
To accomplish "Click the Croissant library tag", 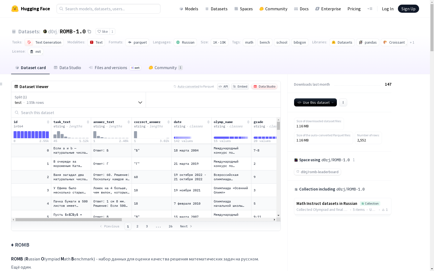I will 394,42.
